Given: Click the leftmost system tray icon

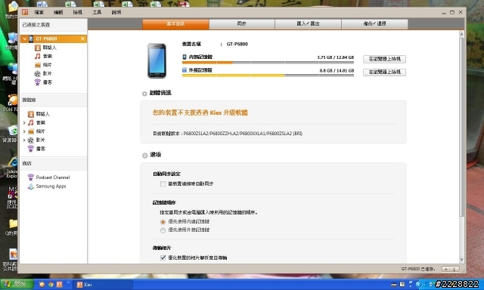Looking at the screenshot, I should coord(394,285).
